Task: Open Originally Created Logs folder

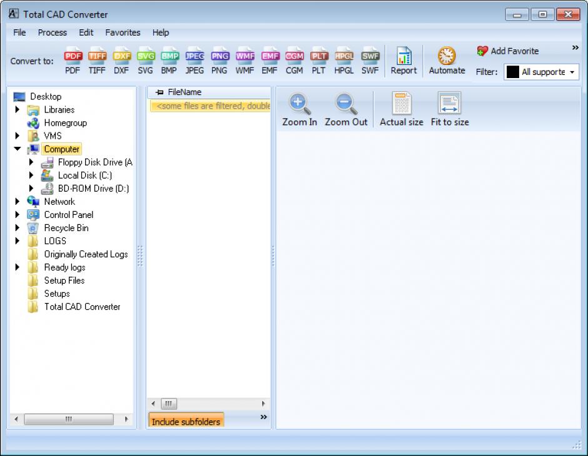Action: (x=86, y=254)
